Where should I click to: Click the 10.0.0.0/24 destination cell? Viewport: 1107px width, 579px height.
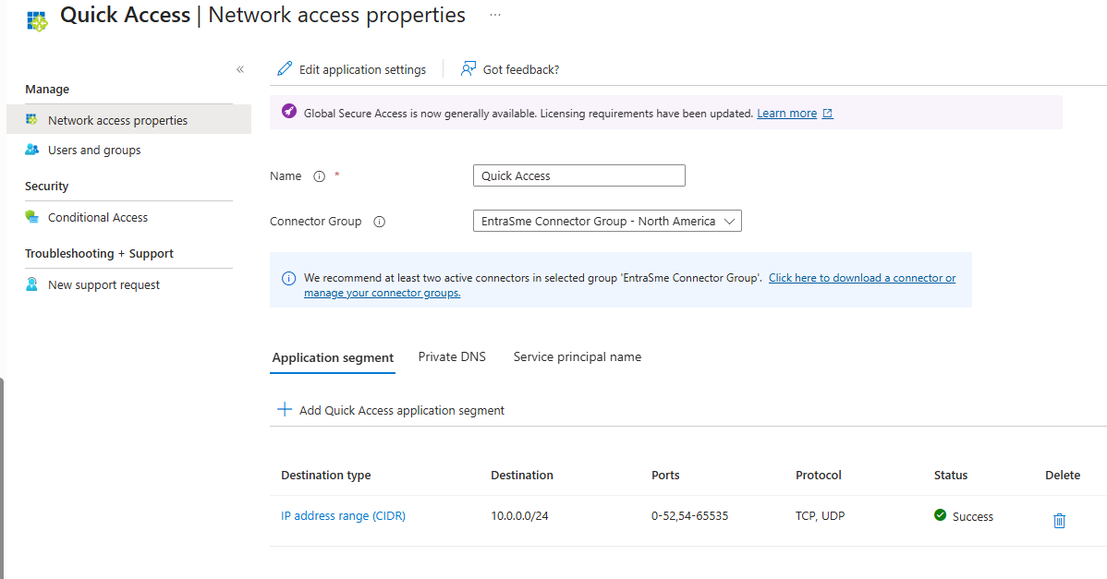tap(519, 516)
